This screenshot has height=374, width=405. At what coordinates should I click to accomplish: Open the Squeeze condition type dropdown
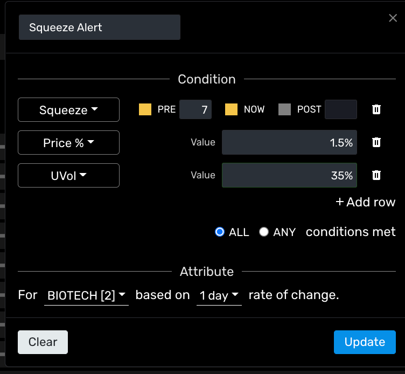(x=68, y=110)
